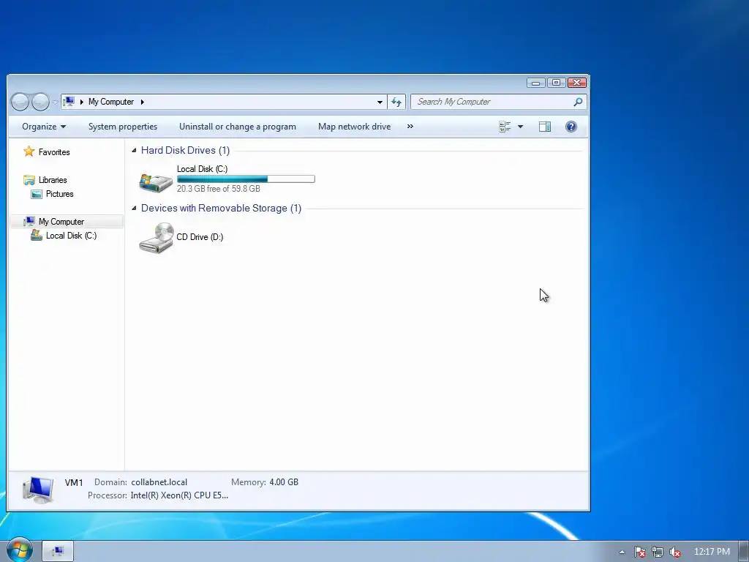Go forward with the Forward arrow button
Viewport: 749px width, 562px height.
40,102
